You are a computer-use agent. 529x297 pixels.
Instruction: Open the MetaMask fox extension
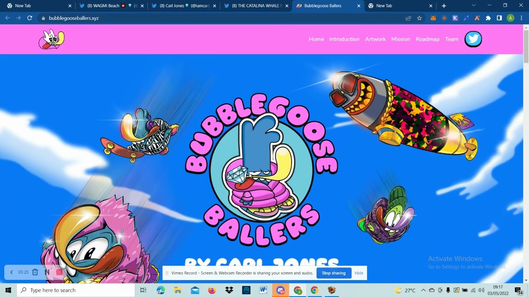[433, 18]
